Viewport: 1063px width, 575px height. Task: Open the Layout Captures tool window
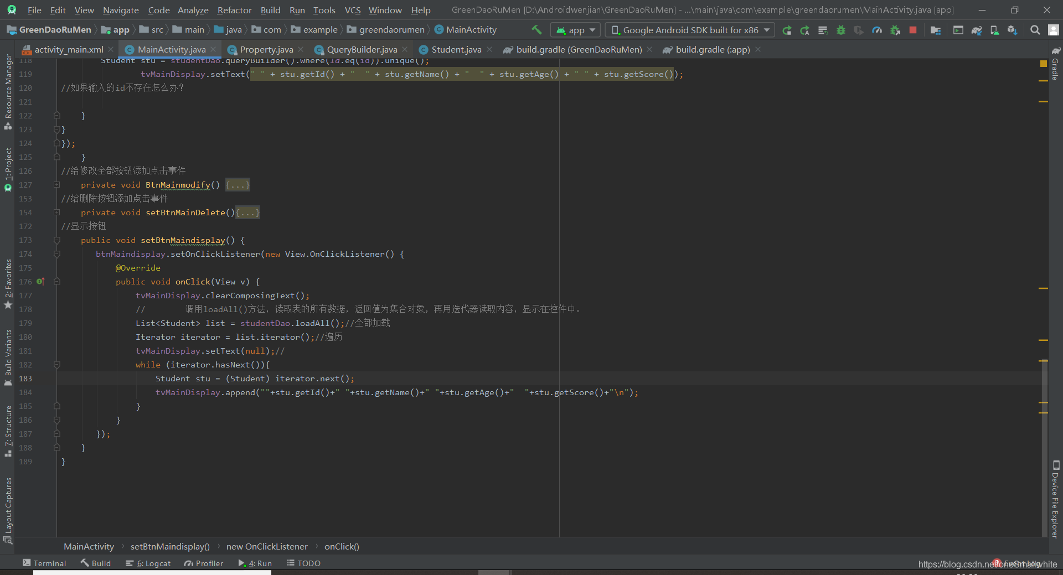coord(8,511)
